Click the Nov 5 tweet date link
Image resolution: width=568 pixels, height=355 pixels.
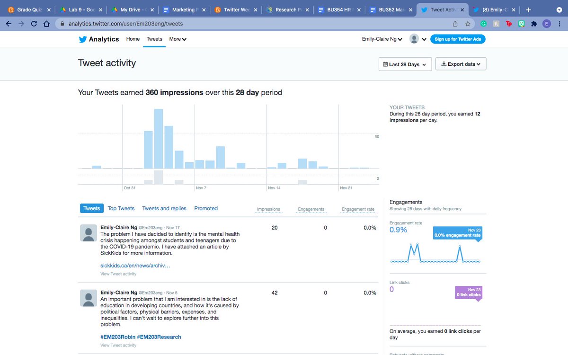click(172, 293)
